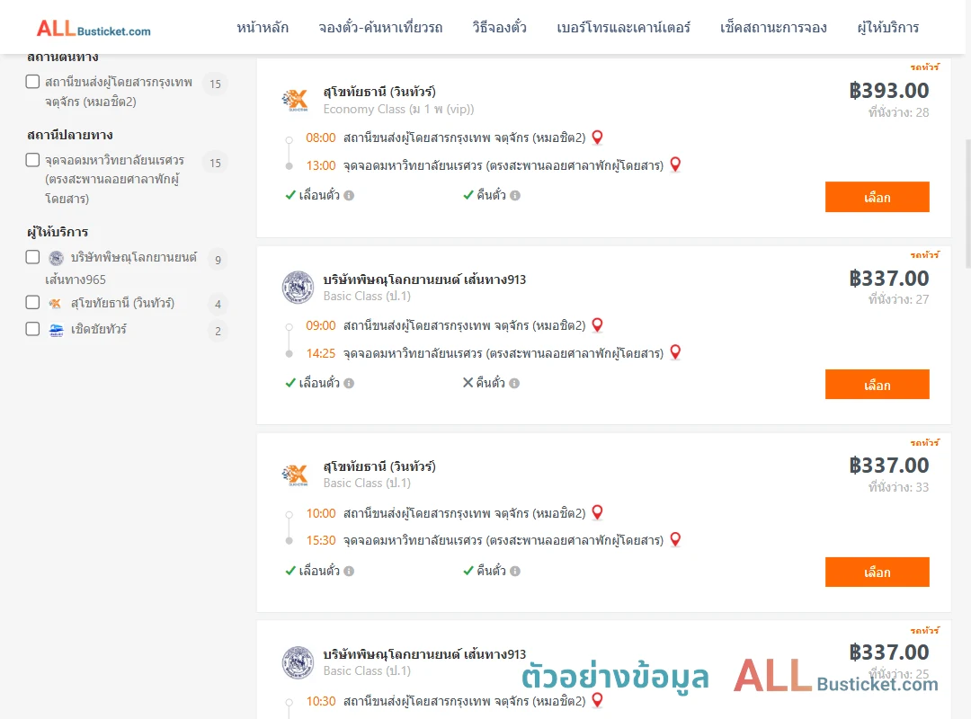Viewport: 971px width, 719px height.
Task: Click count badge 4 beside วินทัวร์
Action: pos(218,305)
